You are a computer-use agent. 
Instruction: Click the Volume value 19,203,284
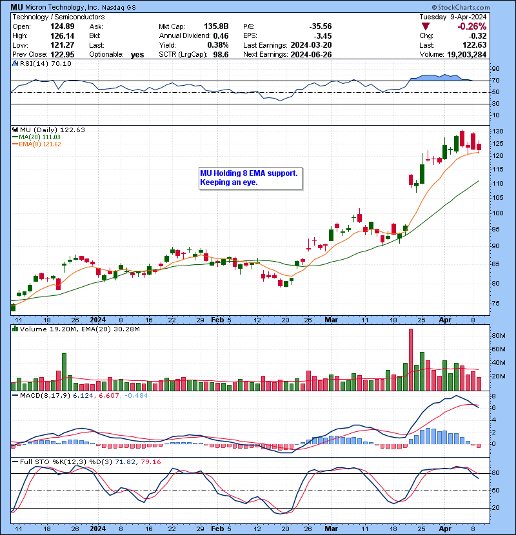[466, 54]
